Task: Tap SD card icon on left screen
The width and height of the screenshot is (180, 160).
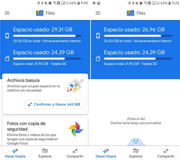Action: tap(7, 58)
